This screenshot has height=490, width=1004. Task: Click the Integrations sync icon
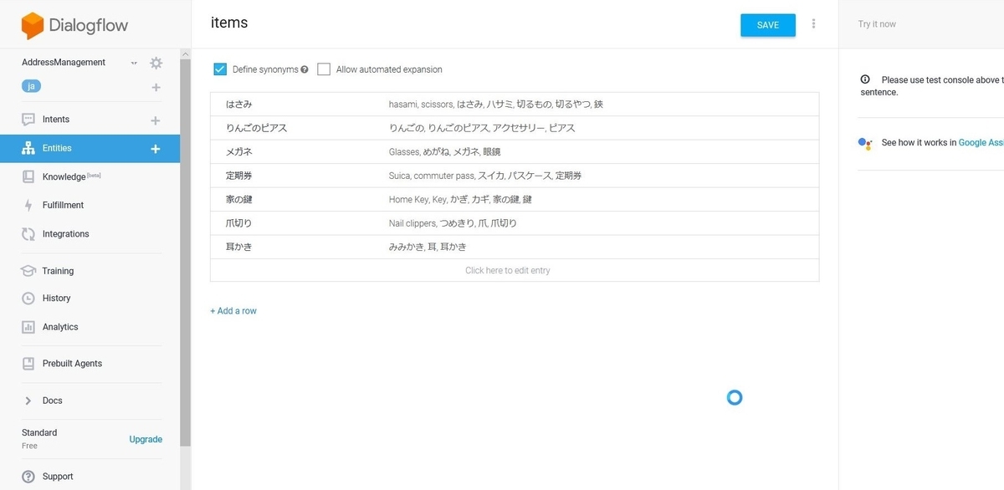28,234
